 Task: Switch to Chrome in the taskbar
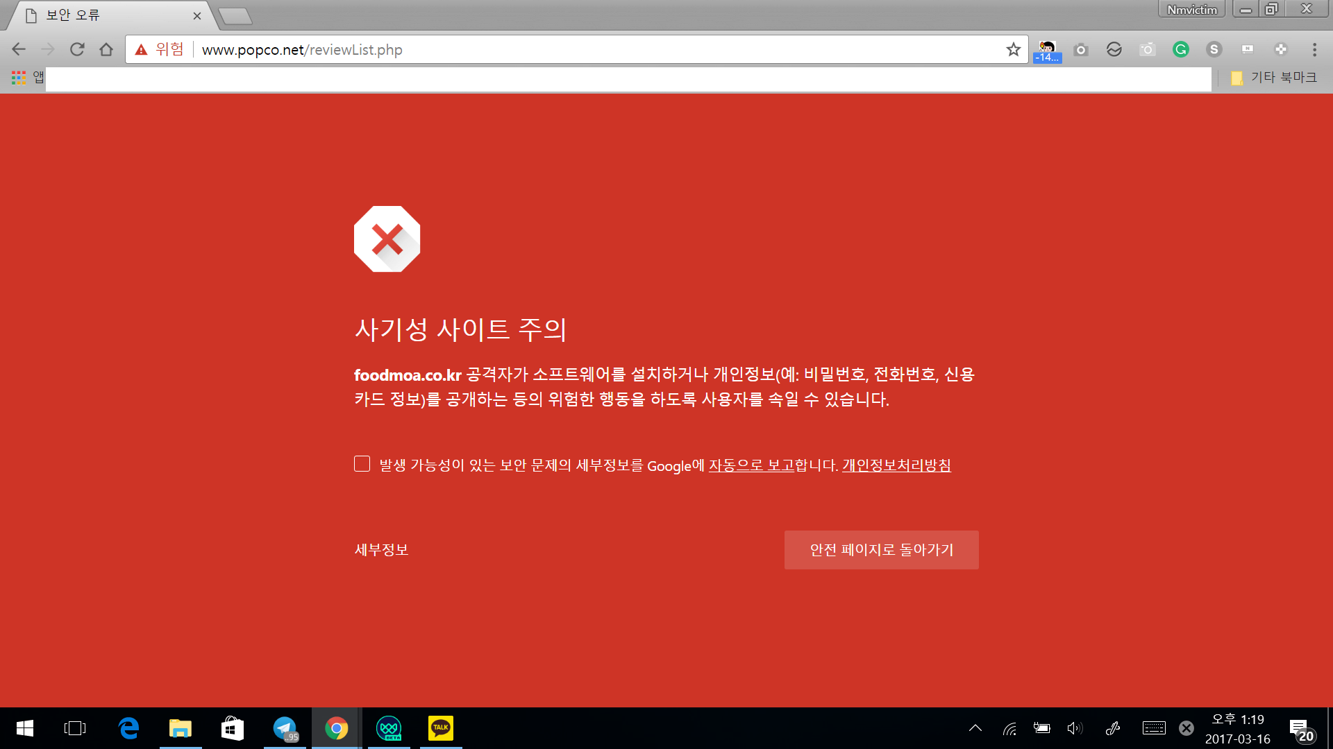pyautogui.click(x=337, y=728)
